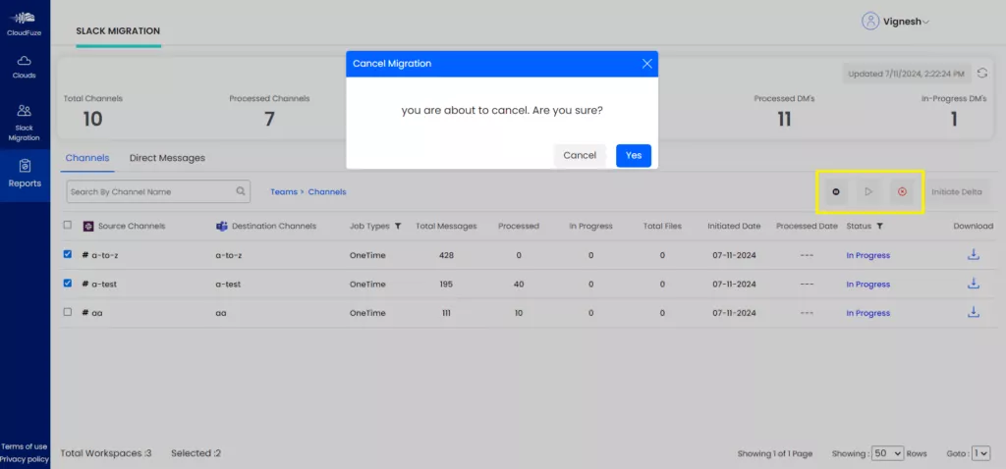Click In Progress status of a-test

868,284
